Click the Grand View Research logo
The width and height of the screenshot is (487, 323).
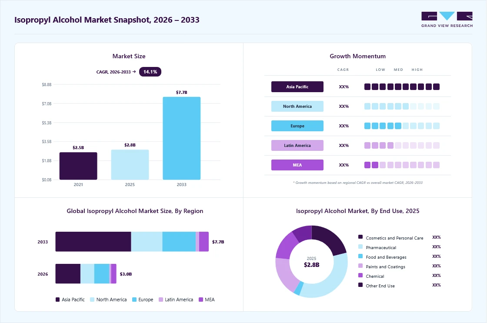pyautogui.click(x=447, y=20)
